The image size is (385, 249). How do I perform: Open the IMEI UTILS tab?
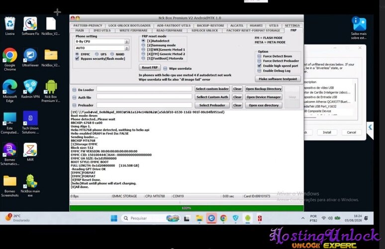tap(102, 30)
